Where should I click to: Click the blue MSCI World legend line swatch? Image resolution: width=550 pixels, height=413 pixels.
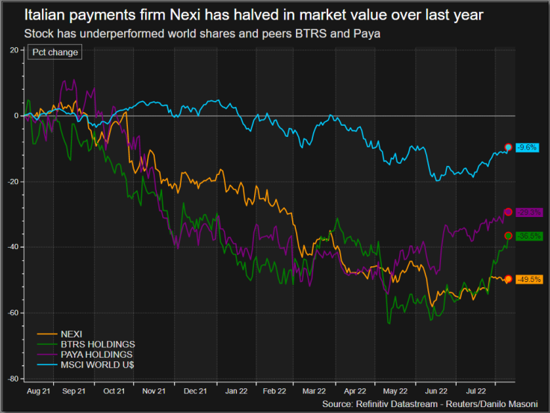(47, 365)
